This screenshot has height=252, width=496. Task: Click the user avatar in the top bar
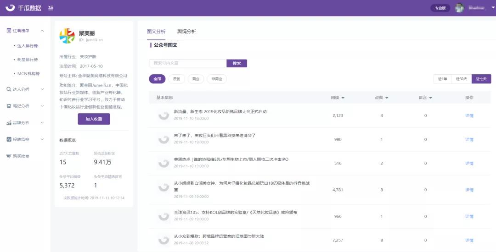[459, 8]
